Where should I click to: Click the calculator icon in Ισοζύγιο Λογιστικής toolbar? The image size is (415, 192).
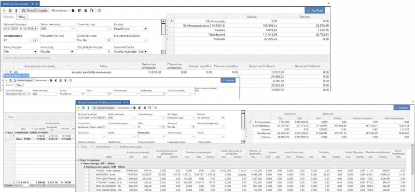[x=86, y=10]
